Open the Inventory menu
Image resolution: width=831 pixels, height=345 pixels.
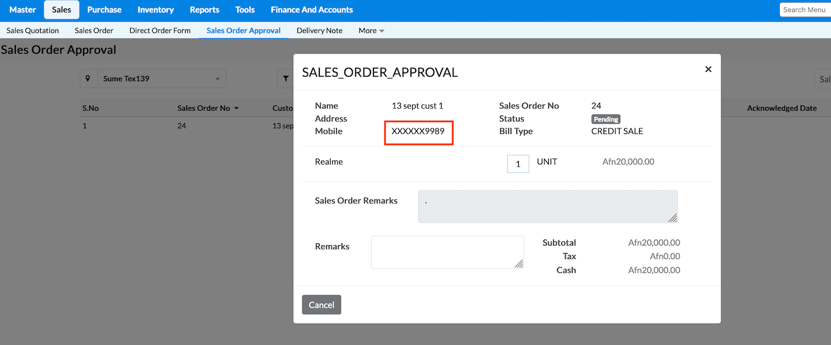tap(155, 9)
